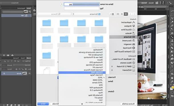The width and height of the screenshot is (174, 106).
Task: Toggle type layer filter in Layers panel
Action: 12,61
